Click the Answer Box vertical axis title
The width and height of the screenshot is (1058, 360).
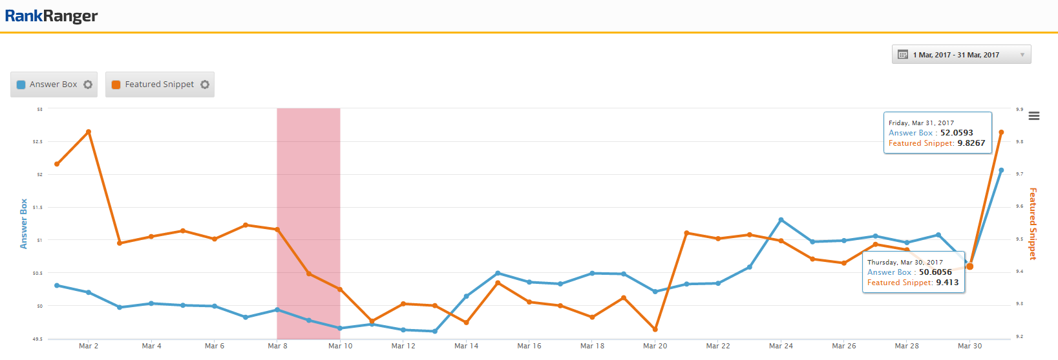pyautogui.click(x=24, y=223)
